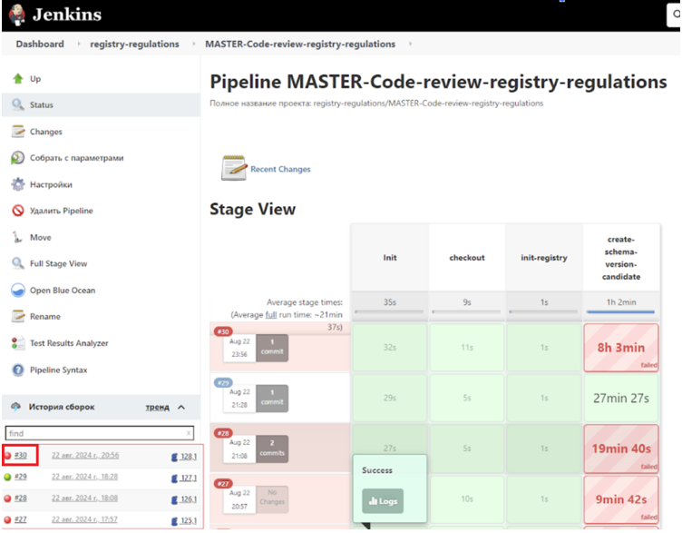The height and width of the screenshot is (533, 682).
Task: Click the 27min 27s stage cell
Action: 621,398
